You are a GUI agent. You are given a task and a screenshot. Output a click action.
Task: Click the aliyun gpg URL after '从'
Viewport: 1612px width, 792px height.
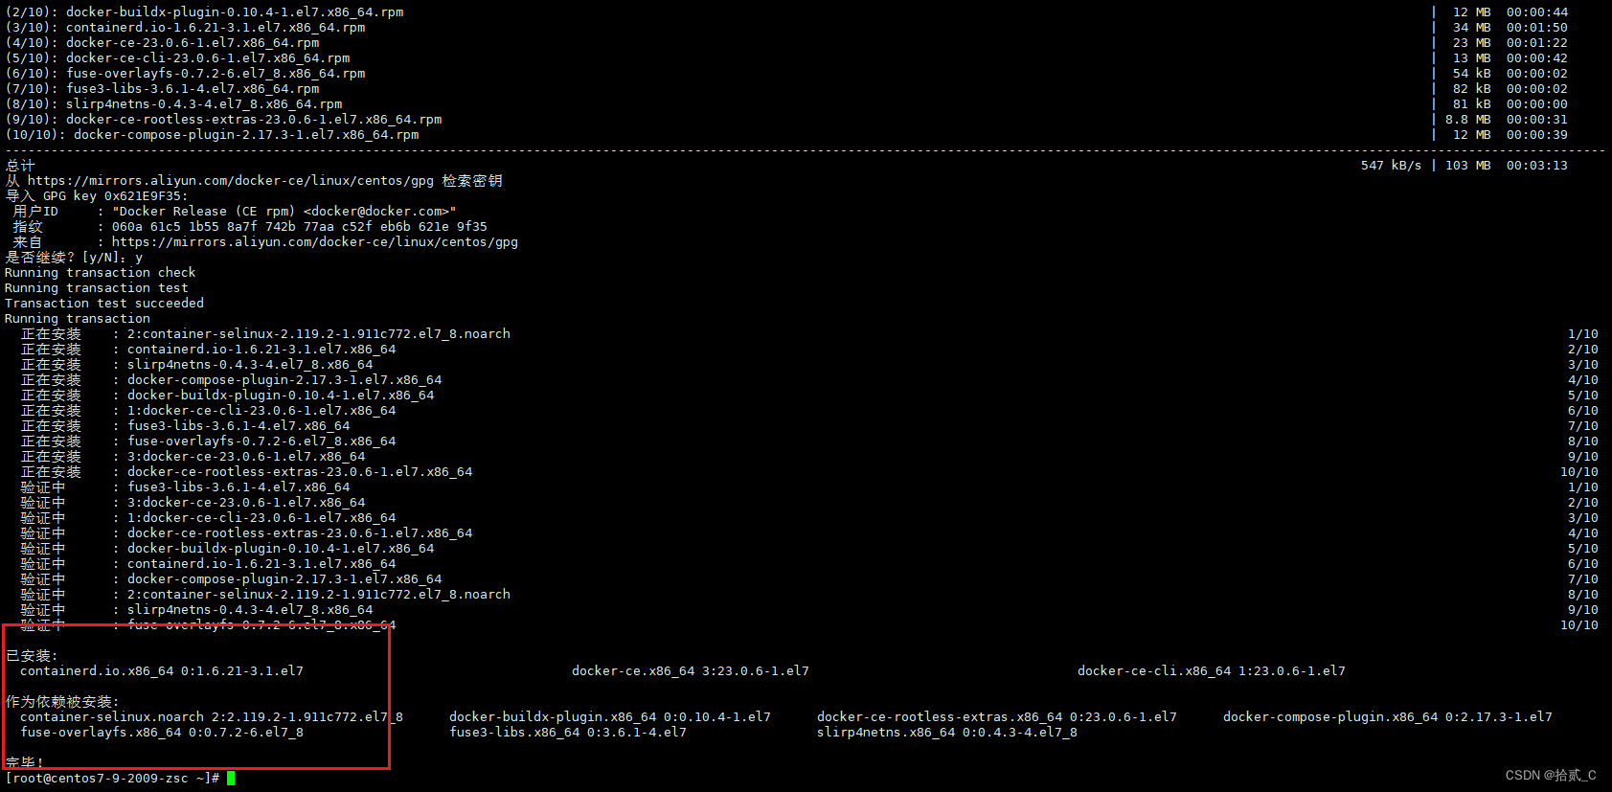click(231, 180)
